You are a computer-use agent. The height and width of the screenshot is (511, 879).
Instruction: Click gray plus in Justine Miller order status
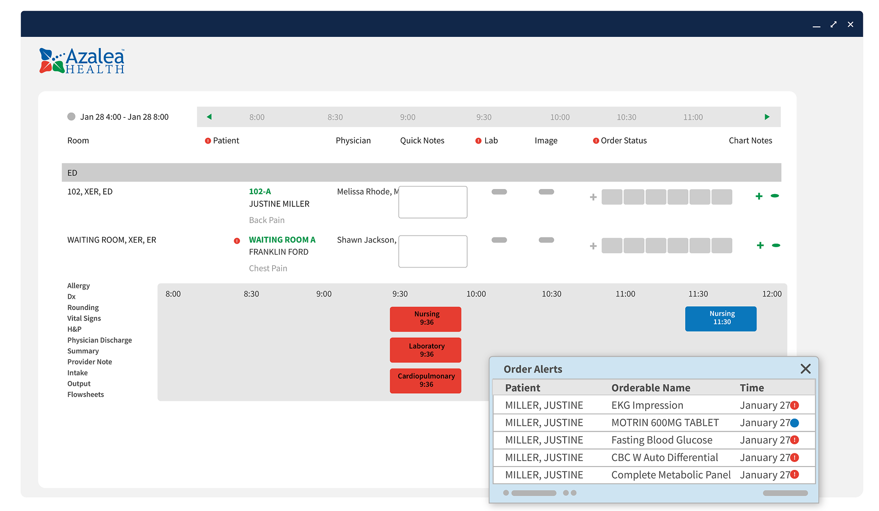(593, 197)
